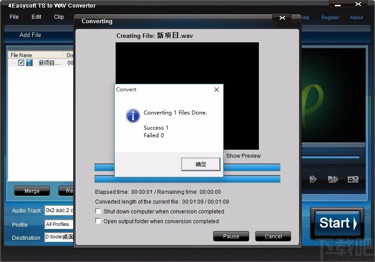Uncheck the 新项目 file checkbox

click(x=21, y=63)
